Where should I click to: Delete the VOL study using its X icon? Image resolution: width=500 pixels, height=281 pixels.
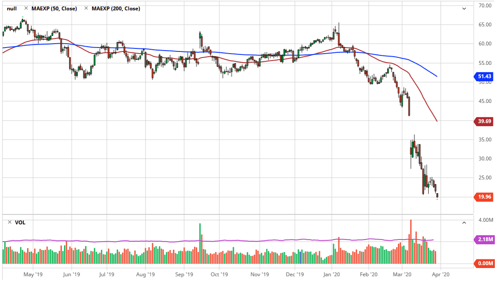[10, 222]
